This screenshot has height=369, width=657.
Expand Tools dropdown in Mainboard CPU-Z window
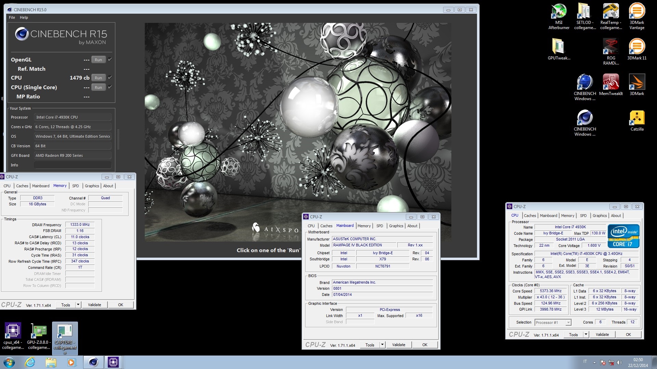pyautogui.click(x=382, y=345)
